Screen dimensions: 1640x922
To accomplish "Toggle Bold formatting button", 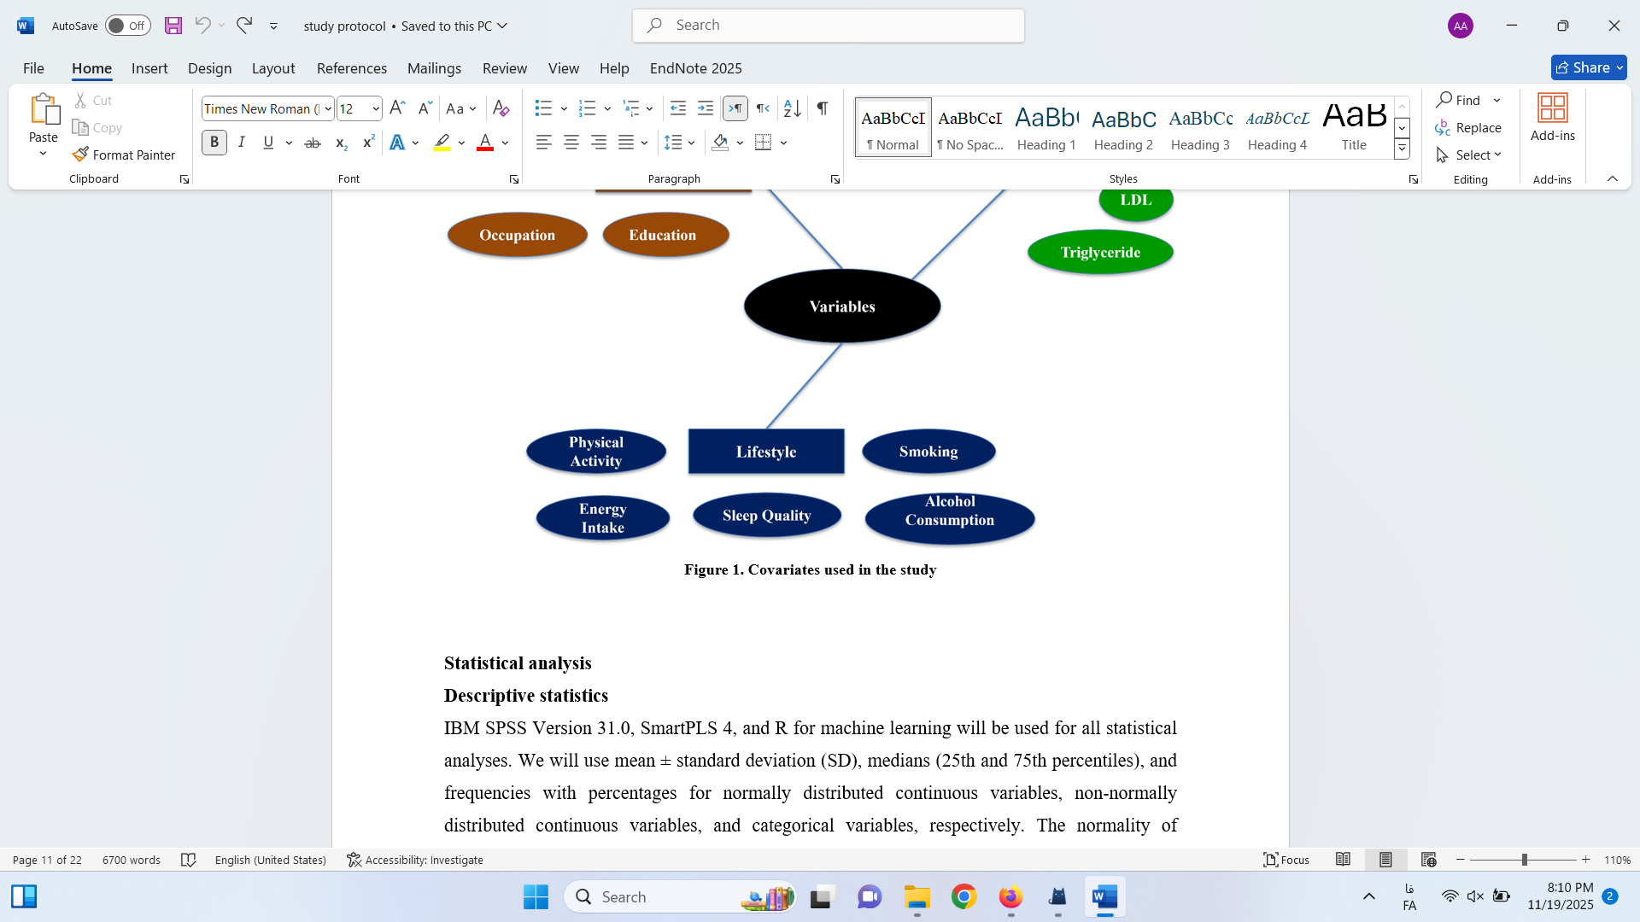I will 214,143.
